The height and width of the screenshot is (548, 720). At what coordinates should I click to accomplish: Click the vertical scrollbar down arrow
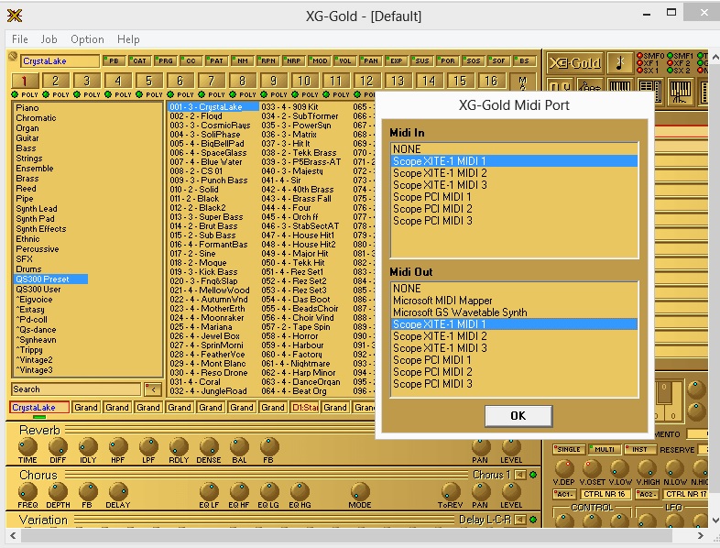click(x=715, y=521)
